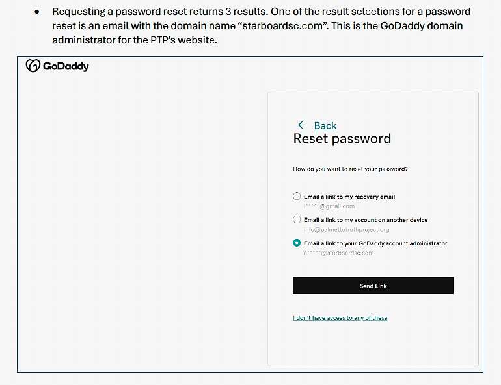Click the bullet point before the paragraph
The image size is (501, 385).
pos(37,12)
